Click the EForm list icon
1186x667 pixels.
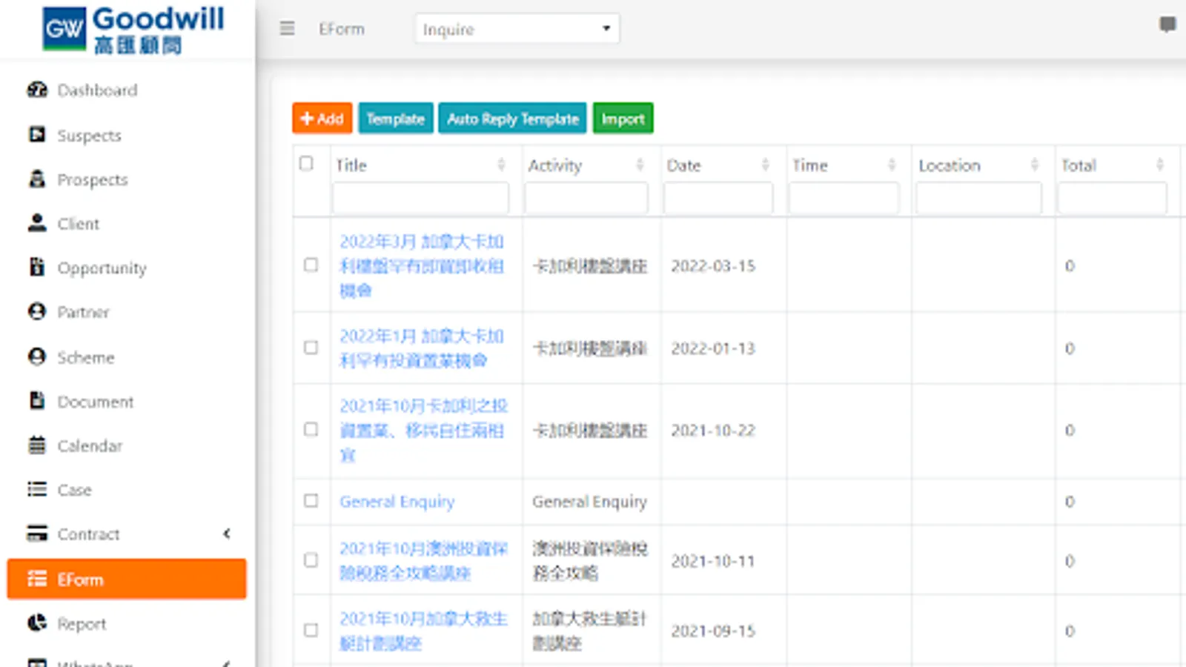[x=37, y=579]
